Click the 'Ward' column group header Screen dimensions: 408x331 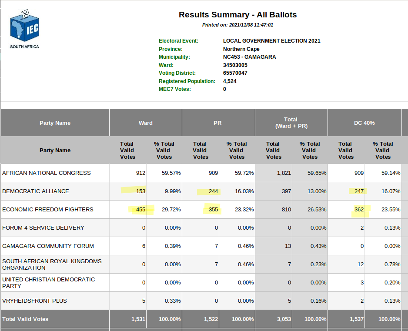[x=145, y=123]
